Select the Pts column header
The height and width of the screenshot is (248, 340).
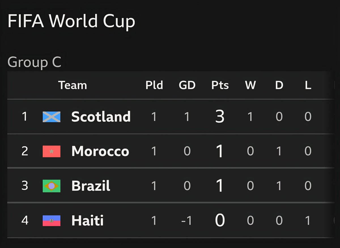(220, 85)
